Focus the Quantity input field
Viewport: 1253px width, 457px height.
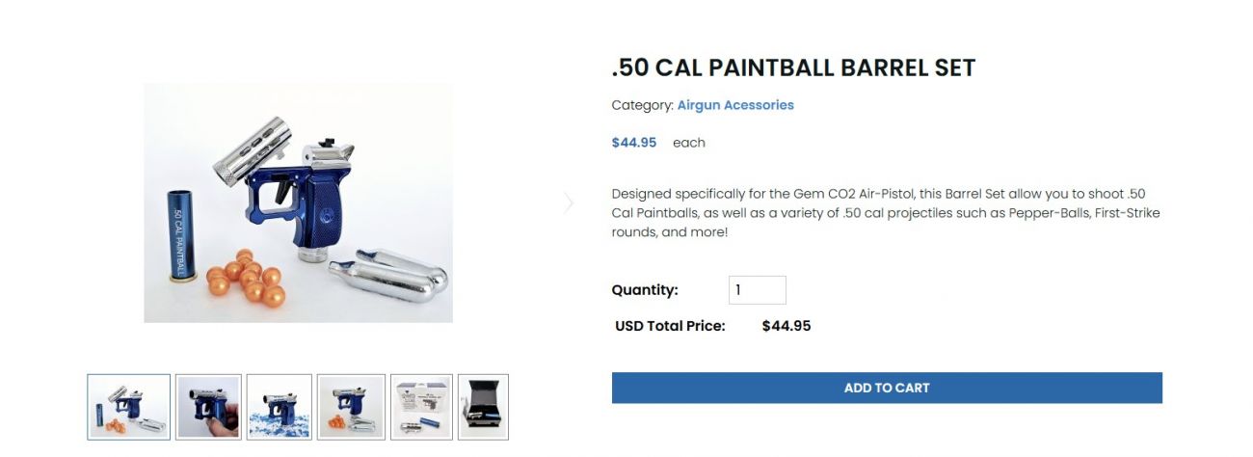coord(757,290)
